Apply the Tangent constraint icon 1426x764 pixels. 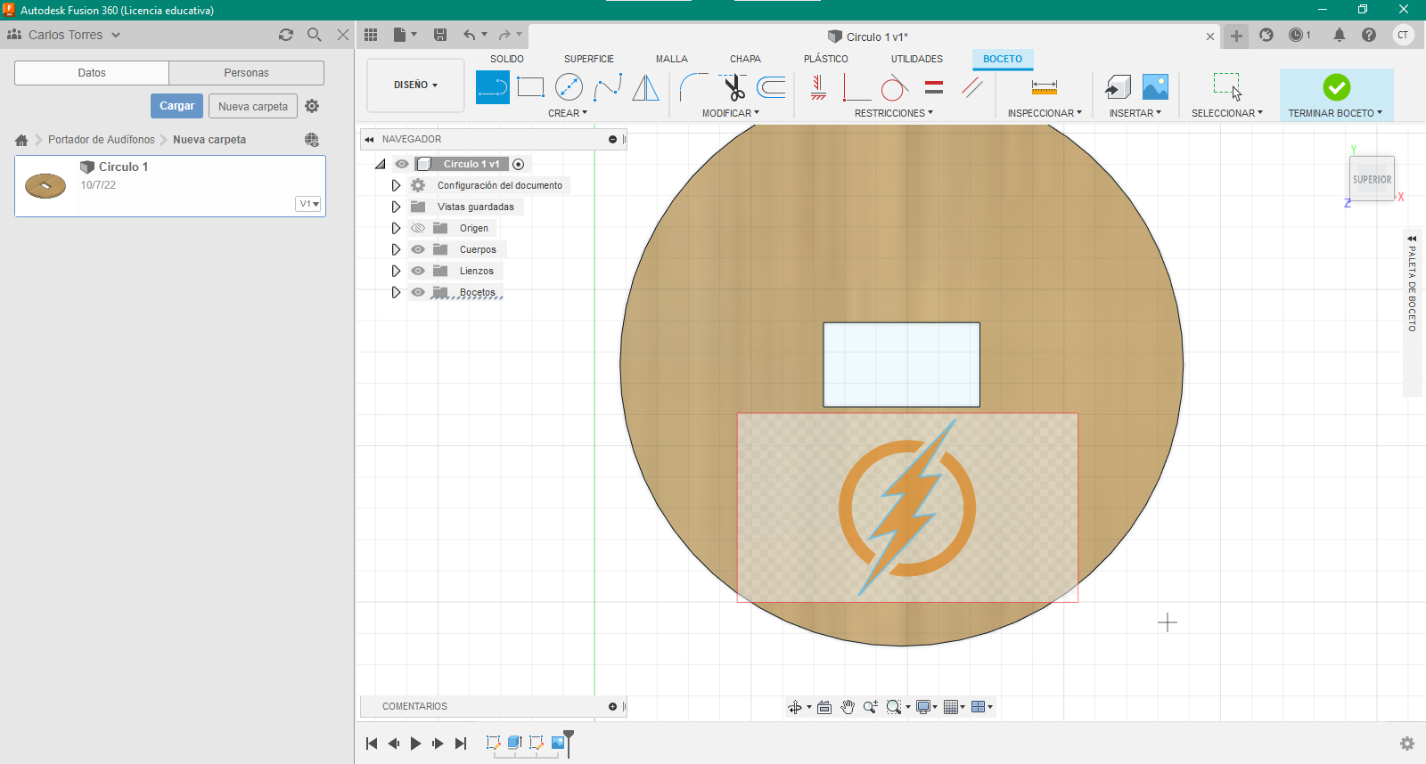tap(894, 87)
